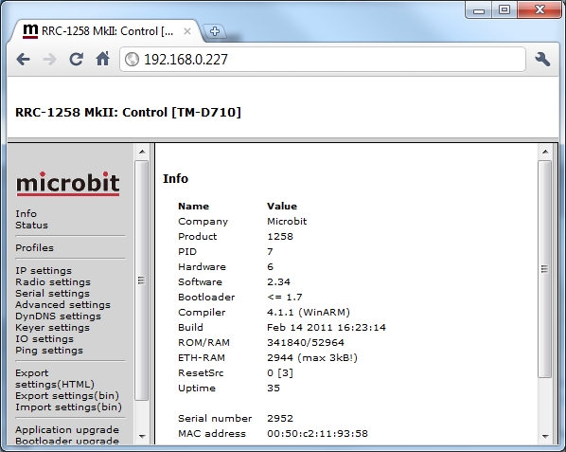Image resolution: width=566 pixels, height=452 pixels.
Task: Click the Hardware row label
Action: (x=203, y=266)
